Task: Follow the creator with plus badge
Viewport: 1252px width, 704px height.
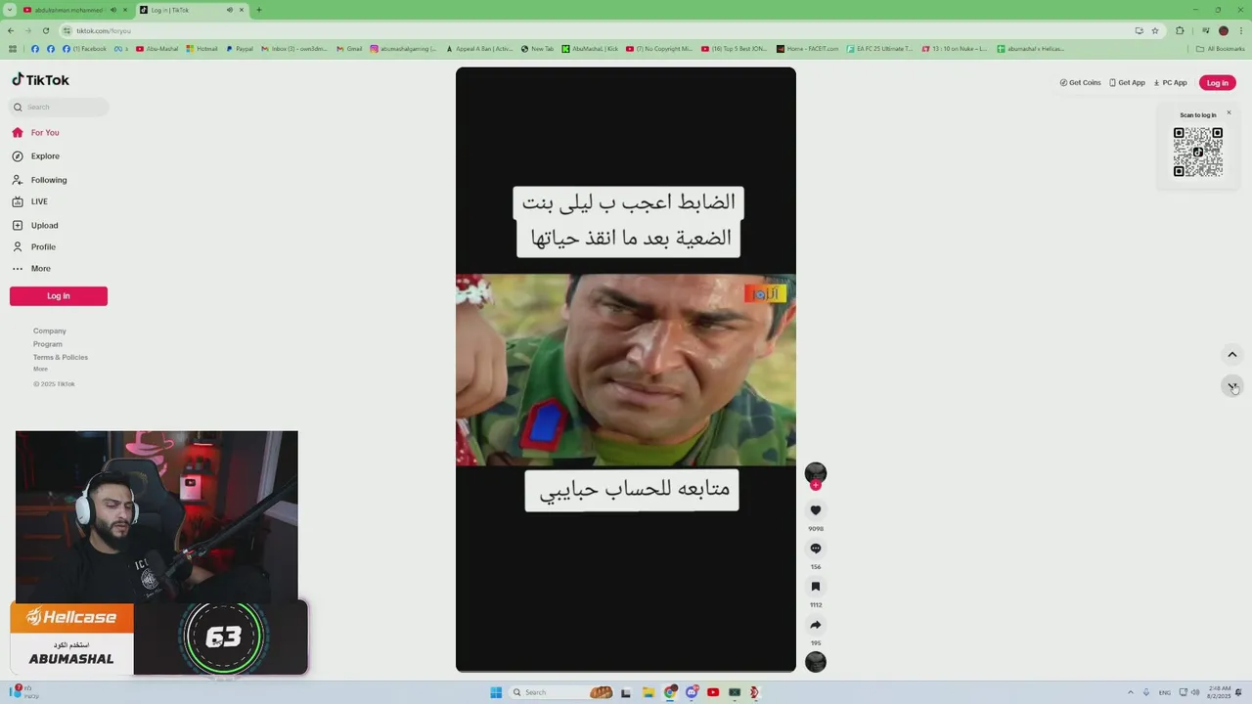Action: click(x=815, y=485)
